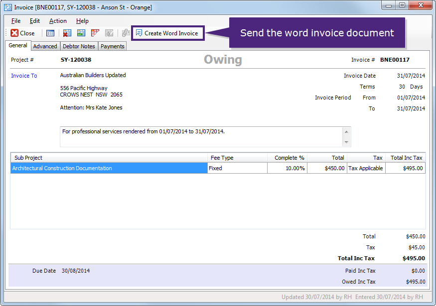The image size is (436, 306).
Task: Select the Architectural Construction Documentation row
Action: click(x=109, y=168)
